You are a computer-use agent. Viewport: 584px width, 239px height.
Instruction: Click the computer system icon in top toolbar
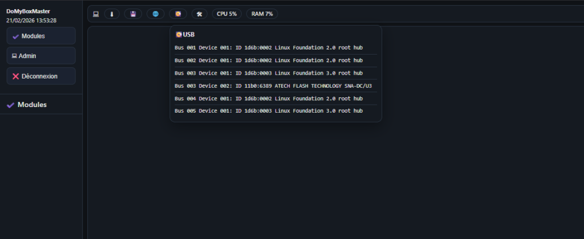tap(96, 14)
